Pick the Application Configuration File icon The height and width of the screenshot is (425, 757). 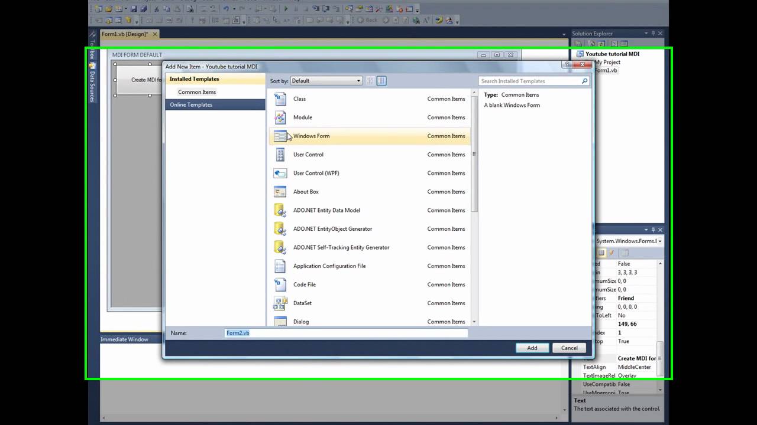click(280, 266)
